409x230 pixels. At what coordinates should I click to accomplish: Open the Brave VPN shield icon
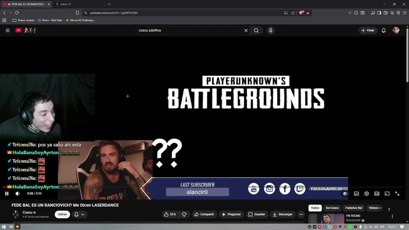pos(398,13)
